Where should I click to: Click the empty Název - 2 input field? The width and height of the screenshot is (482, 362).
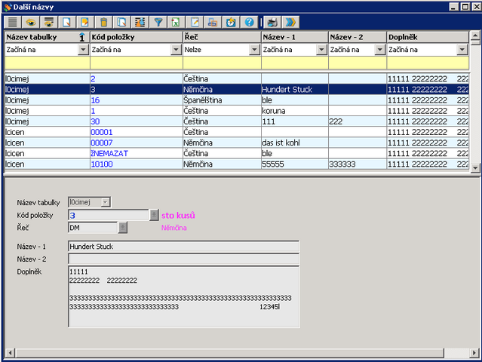[183, 259]
